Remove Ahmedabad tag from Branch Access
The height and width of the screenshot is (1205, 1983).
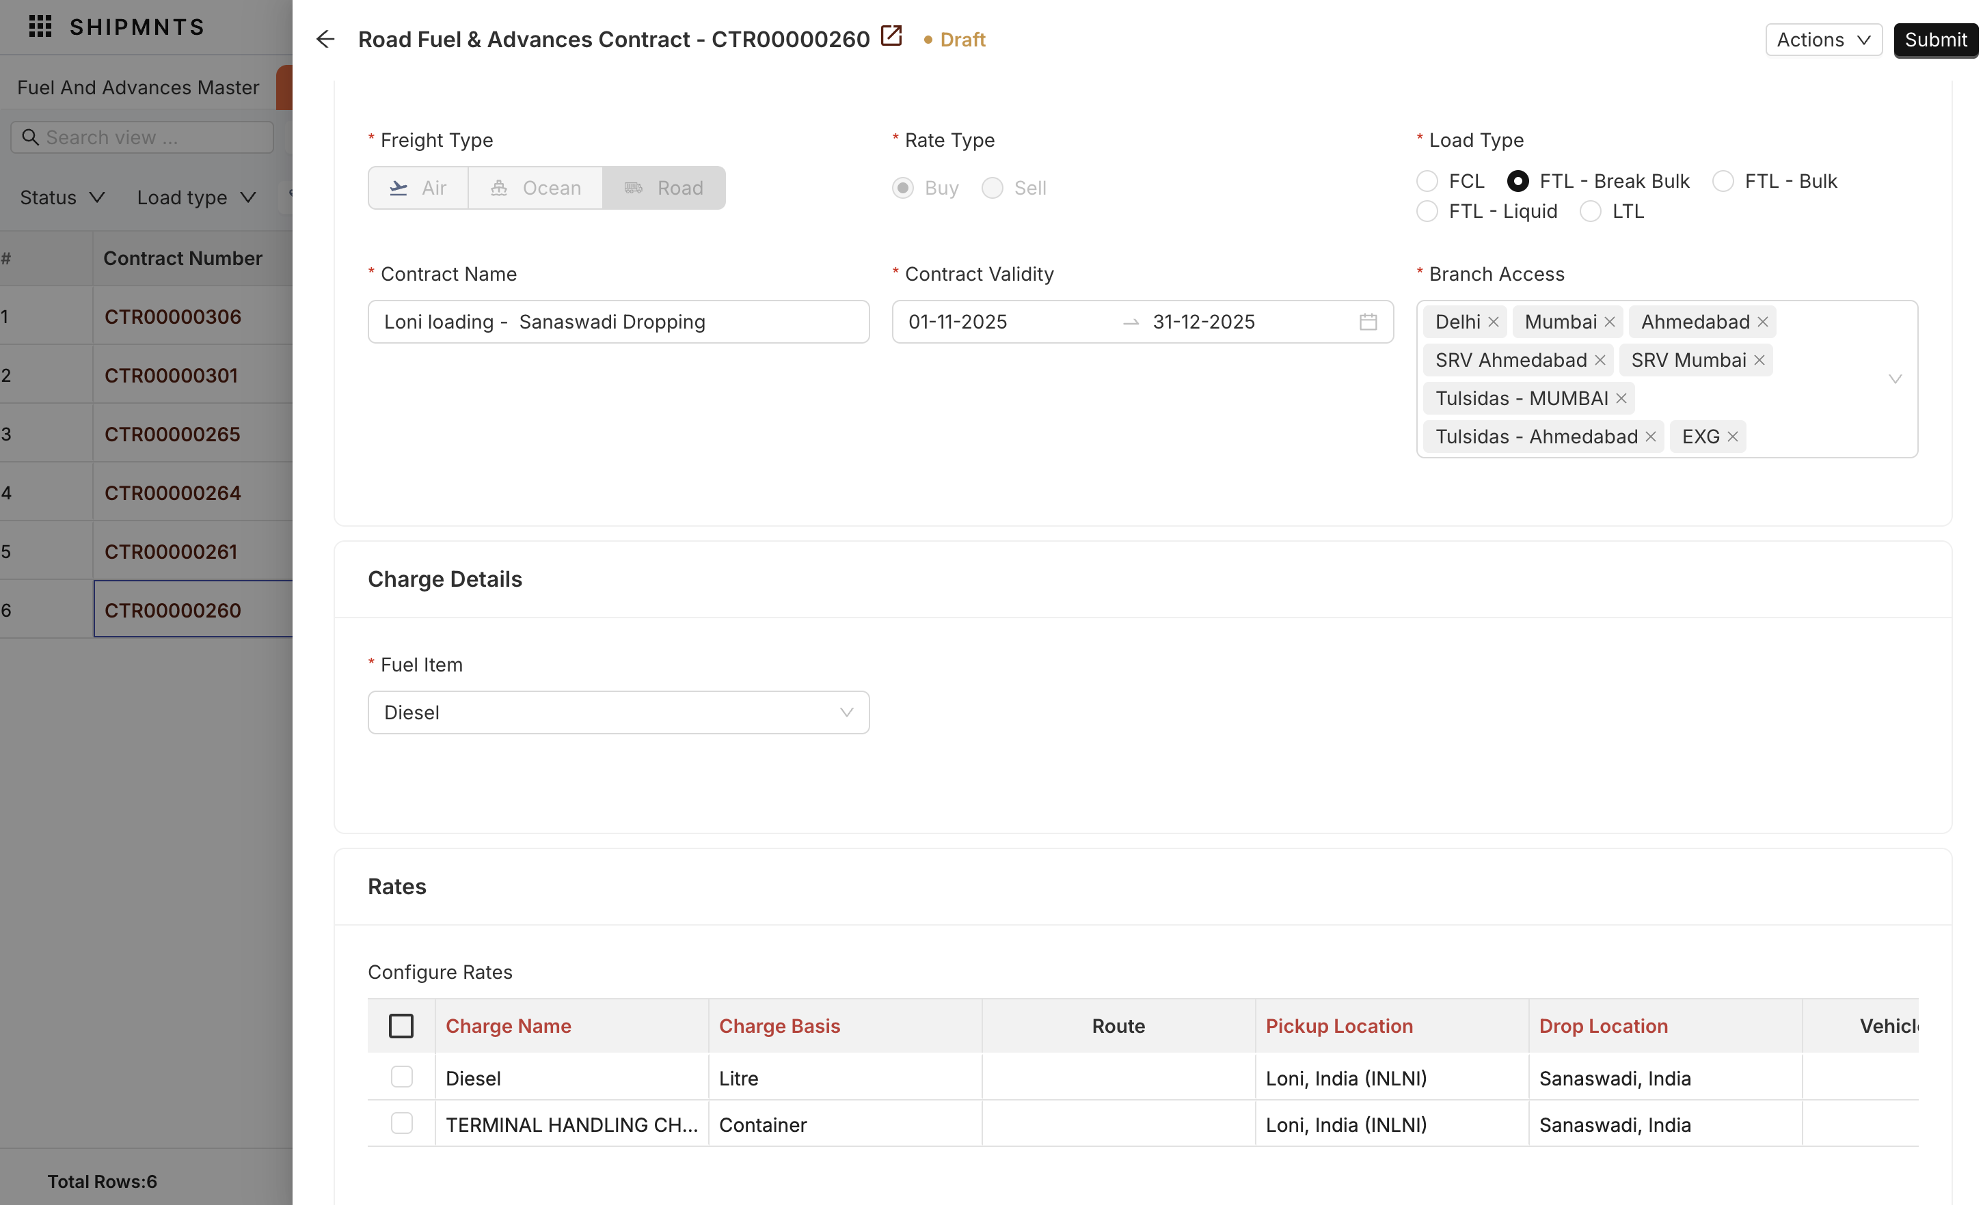coord(1762,322)
